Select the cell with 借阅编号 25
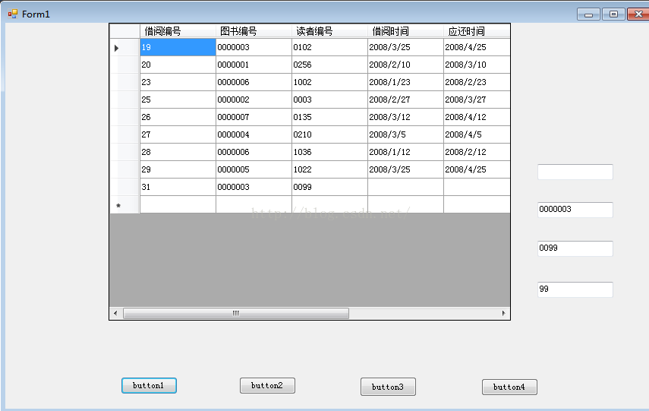 pos(178,100)
